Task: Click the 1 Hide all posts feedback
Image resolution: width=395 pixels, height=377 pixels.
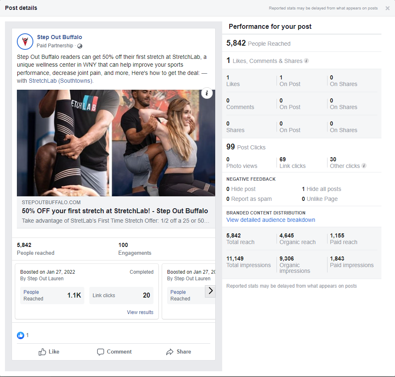Action: pyautogui.click(x=321, y=189)
